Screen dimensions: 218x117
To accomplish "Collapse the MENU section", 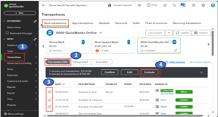I will [4, 39].
